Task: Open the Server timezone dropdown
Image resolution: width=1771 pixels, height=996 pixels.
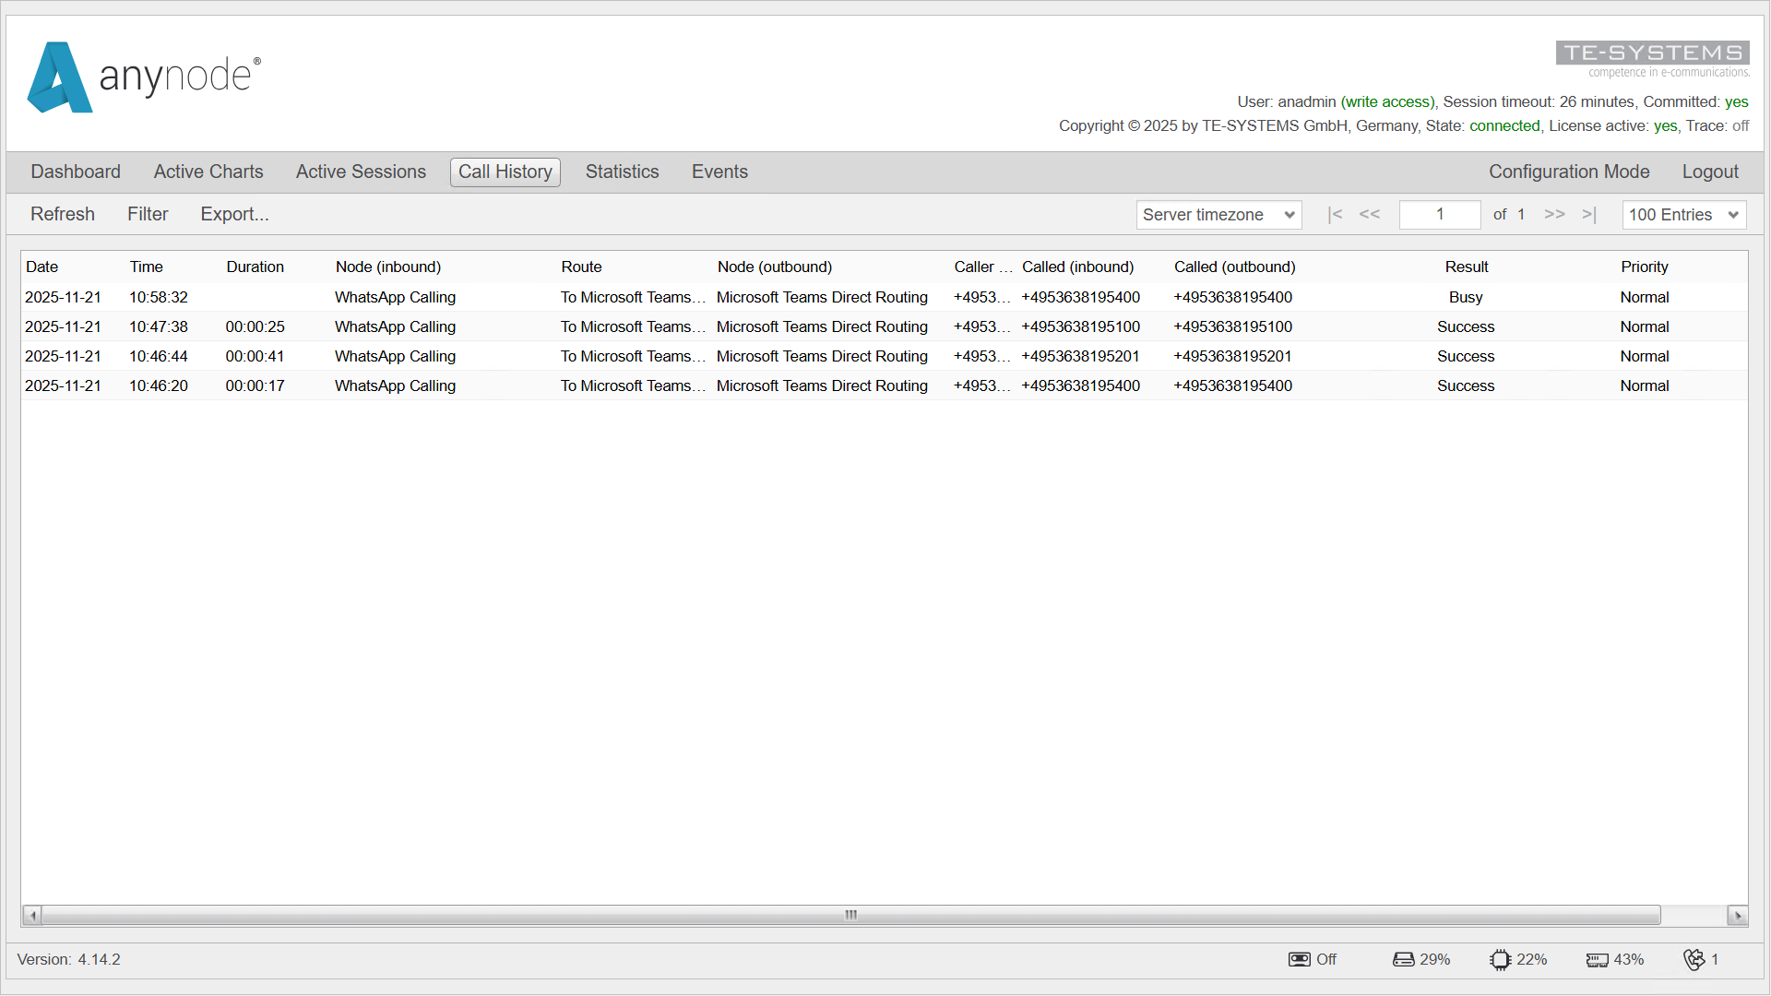Action: [1218, 214]
